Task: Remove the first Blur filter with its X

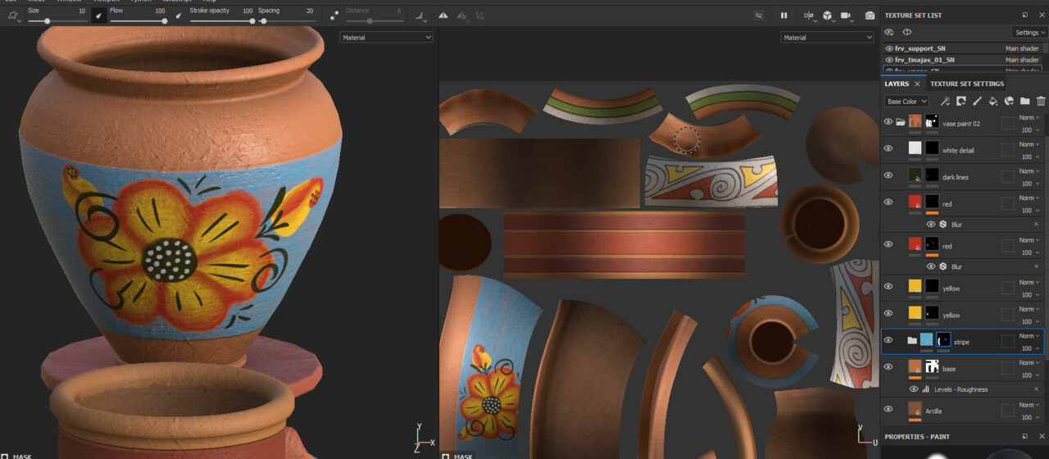Action: 1036,224
